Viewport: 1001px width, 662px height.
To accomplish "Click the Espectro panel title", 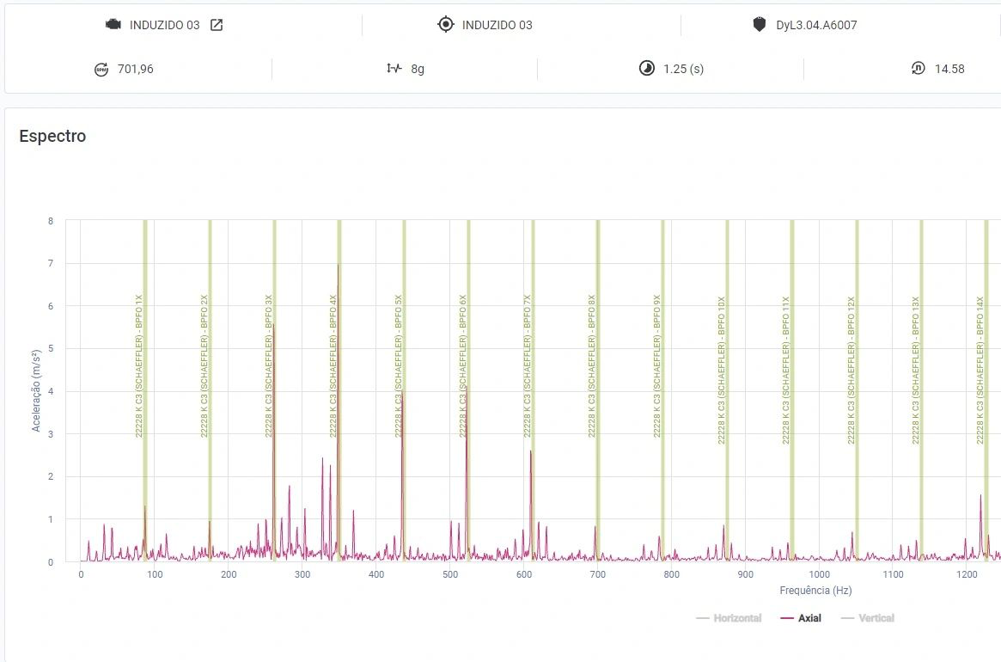I will [x=52, y=136].
